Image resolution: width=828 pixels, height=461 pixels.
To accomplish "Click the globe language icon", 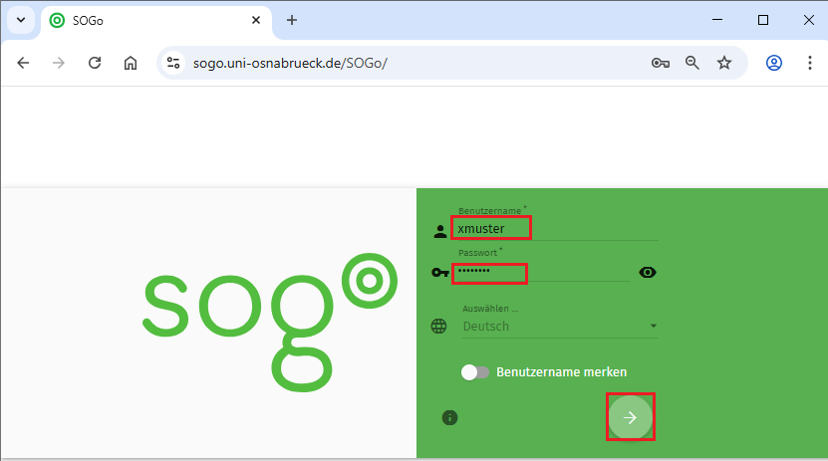I will tap(438, 326).
